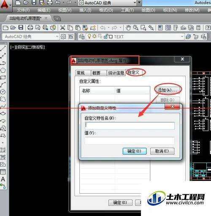Click Copy icon in standard toolbar
Image resolution: width=211 pixels, height=216 pixels.
tap(70, 28)
